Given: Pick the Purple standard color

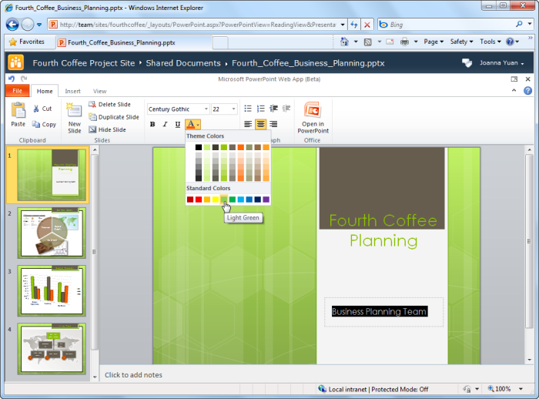Looking at the screenshot, I should [x=266, y=199].
